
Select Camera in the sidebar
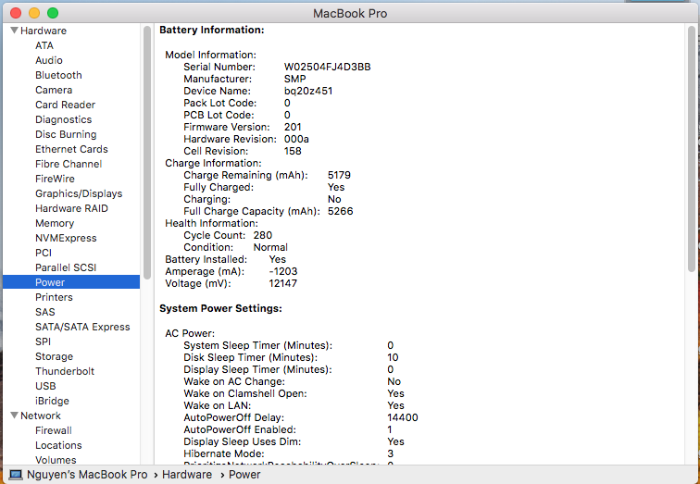click(x=54, y=90)
